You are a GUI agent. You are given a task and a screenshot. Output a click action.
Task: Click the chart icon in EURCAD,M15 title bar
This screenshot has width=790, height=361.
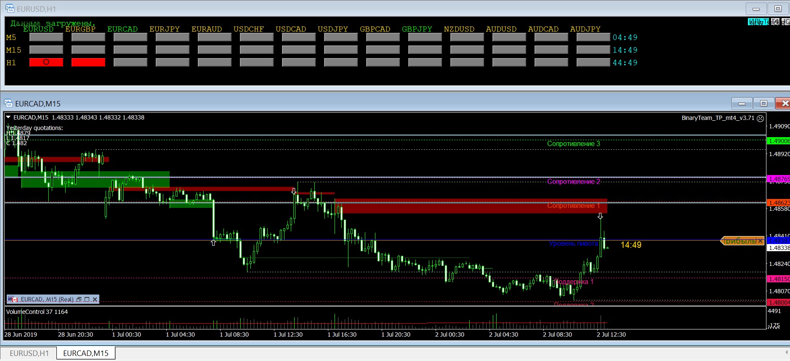coord(8,103)
